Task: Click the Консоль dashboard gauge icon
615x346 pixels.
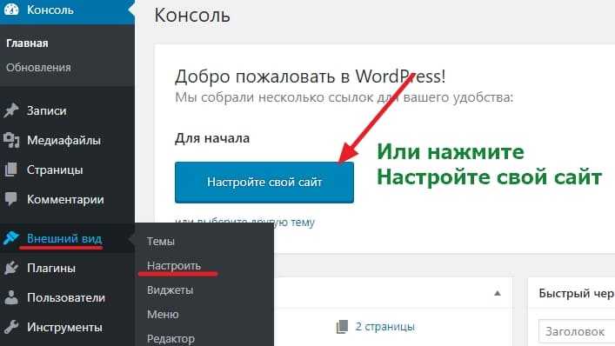Action: 11,10
